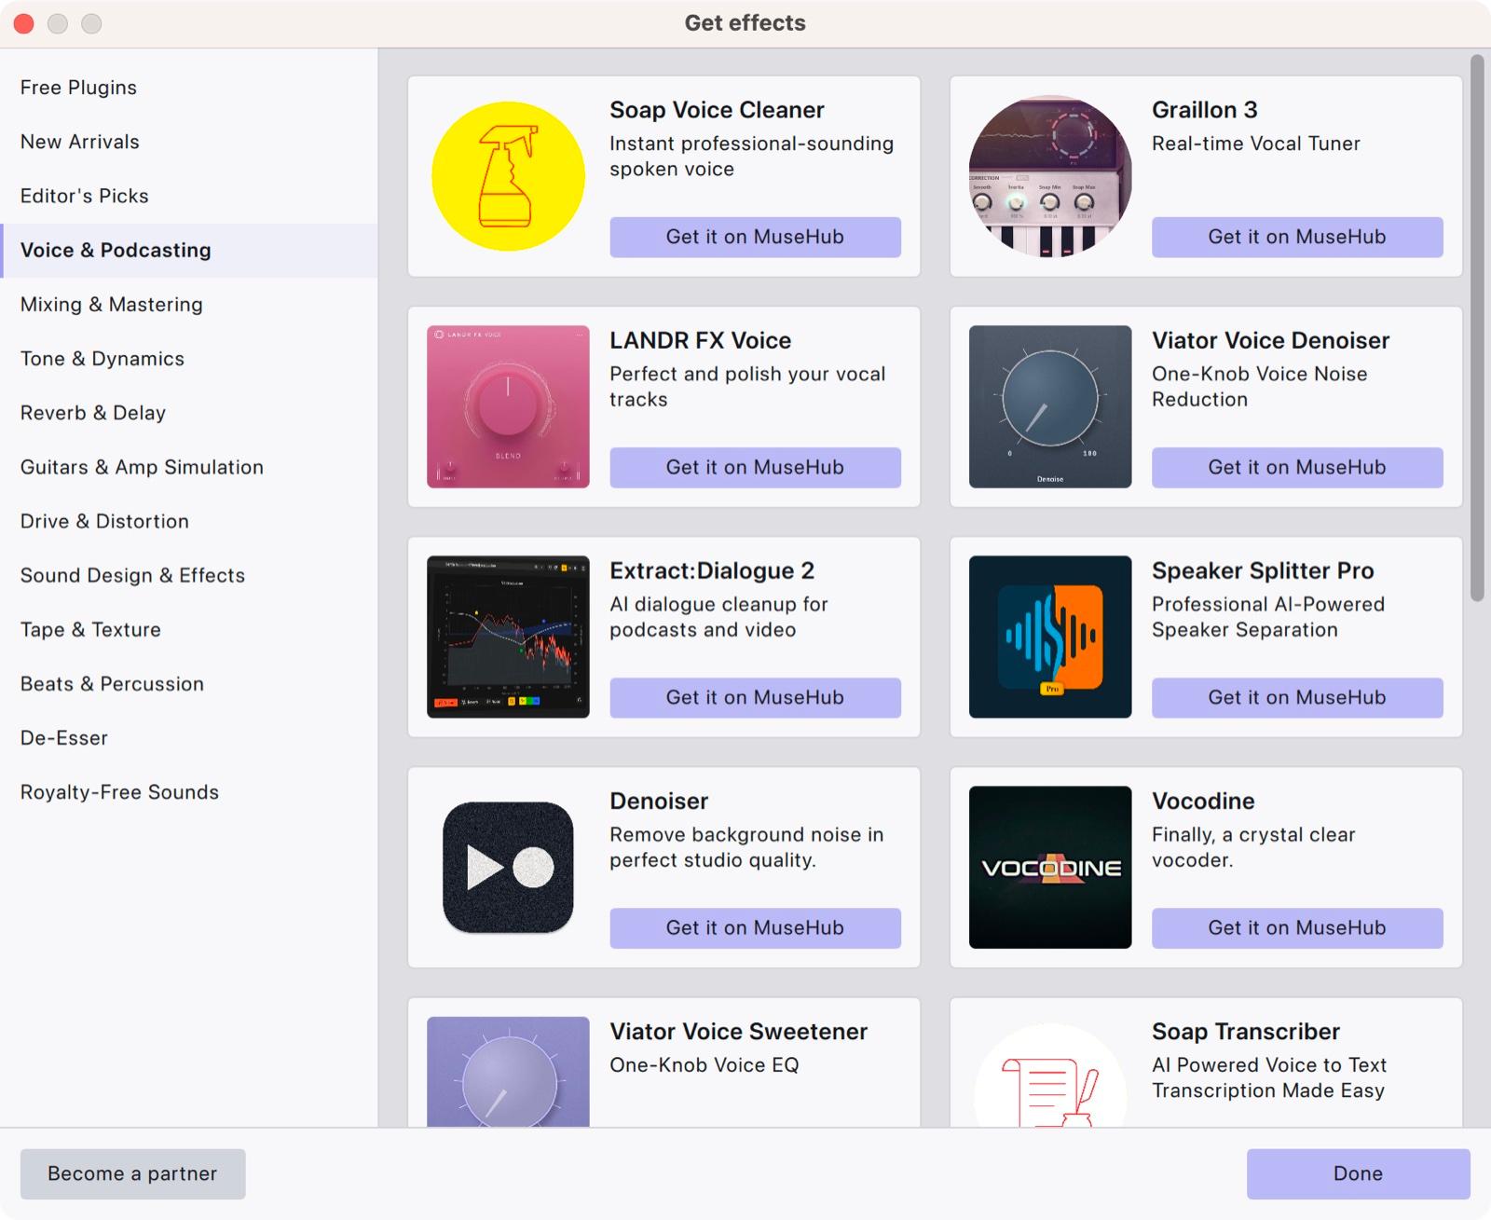Show Reverb & Delay effects
This screenshot has width=1491, height=1220.
pos(189,413)
